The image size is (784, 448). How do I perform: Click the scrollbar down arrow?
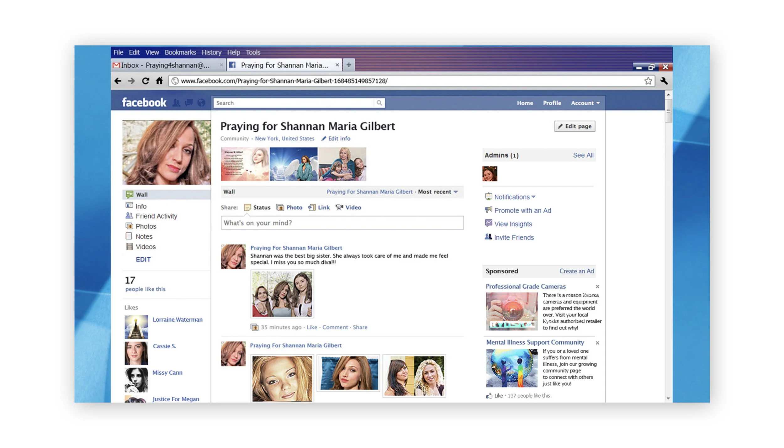[x=668, y=398]
